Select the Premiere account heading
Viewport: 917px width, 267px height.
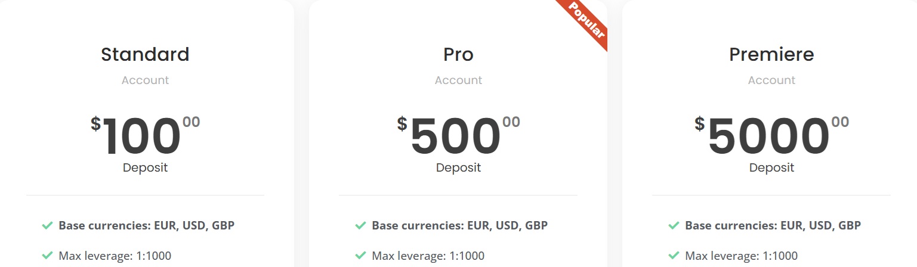771,54
